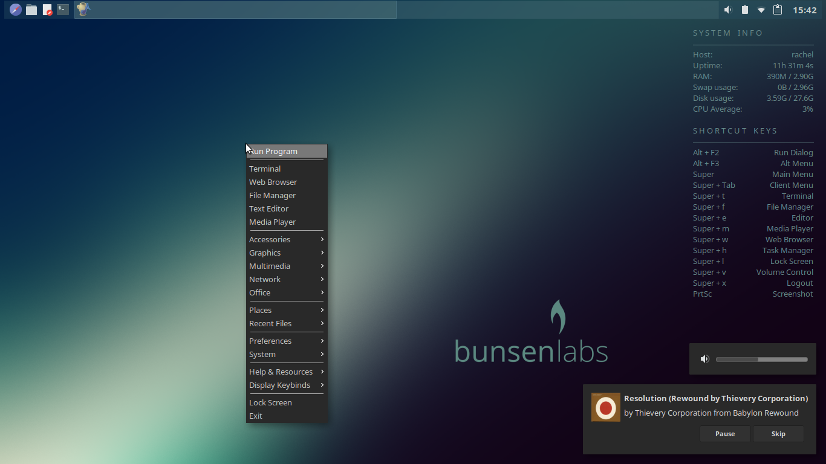Expand the Office submenu
Screen dimensions: 826x464
point(287,292)
